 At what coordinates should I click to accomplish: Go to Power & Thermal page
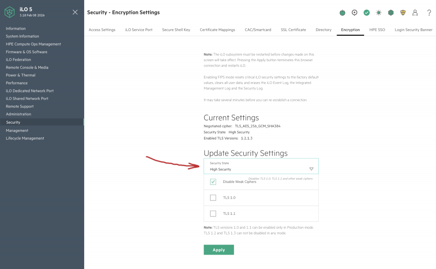[20, 75]
